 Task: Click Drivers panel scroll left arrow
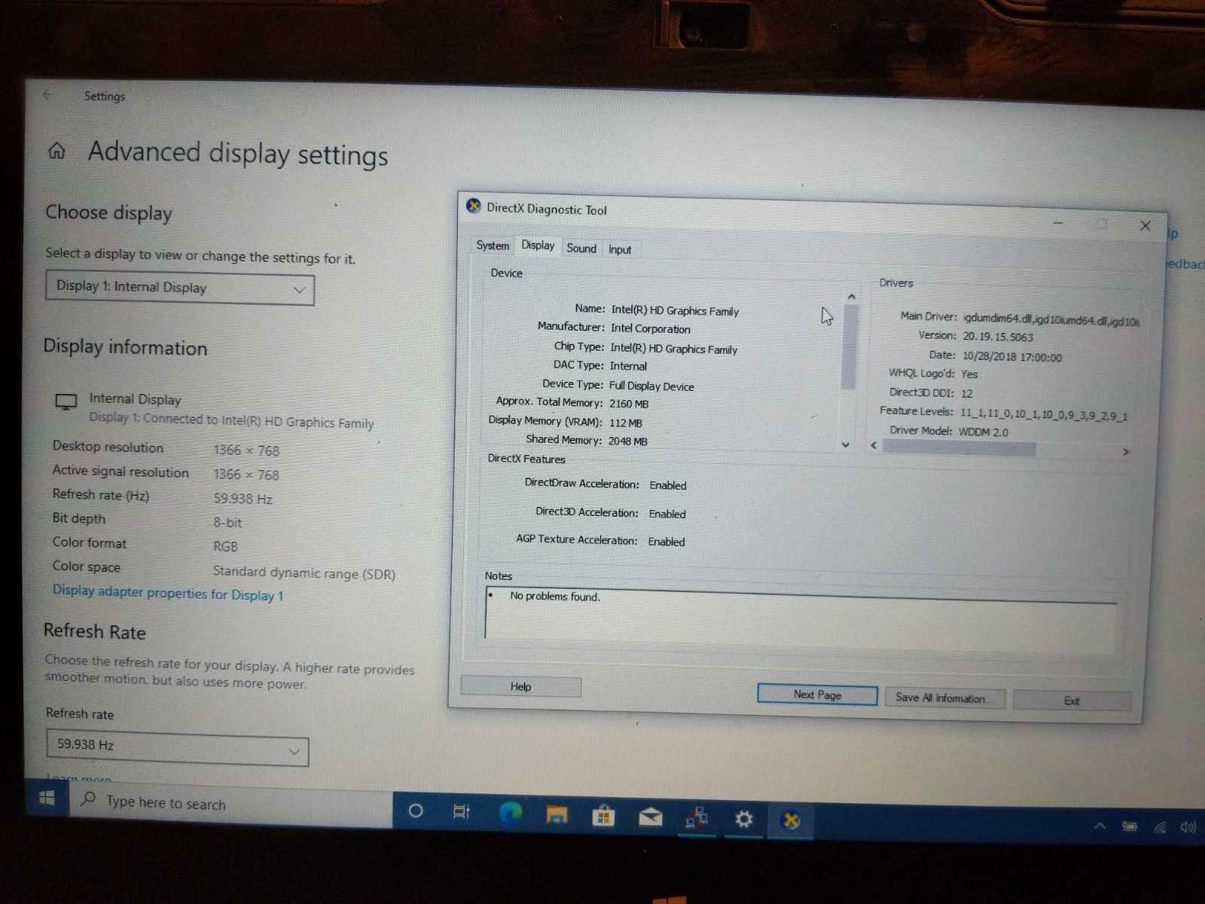tap(874, 445)
